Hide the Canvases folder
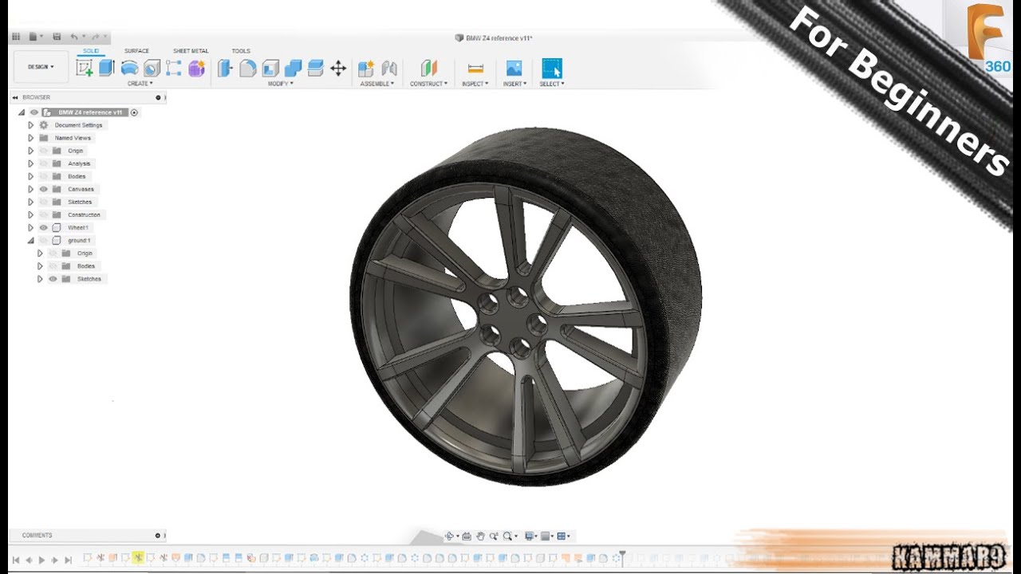 click(44, 189)
